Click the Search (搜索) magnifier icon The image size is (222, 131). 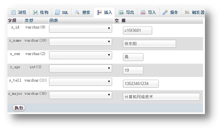click(77, 12)
